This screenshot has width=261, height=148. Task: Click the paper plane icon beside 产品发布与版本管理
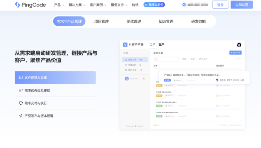(21, 116)
